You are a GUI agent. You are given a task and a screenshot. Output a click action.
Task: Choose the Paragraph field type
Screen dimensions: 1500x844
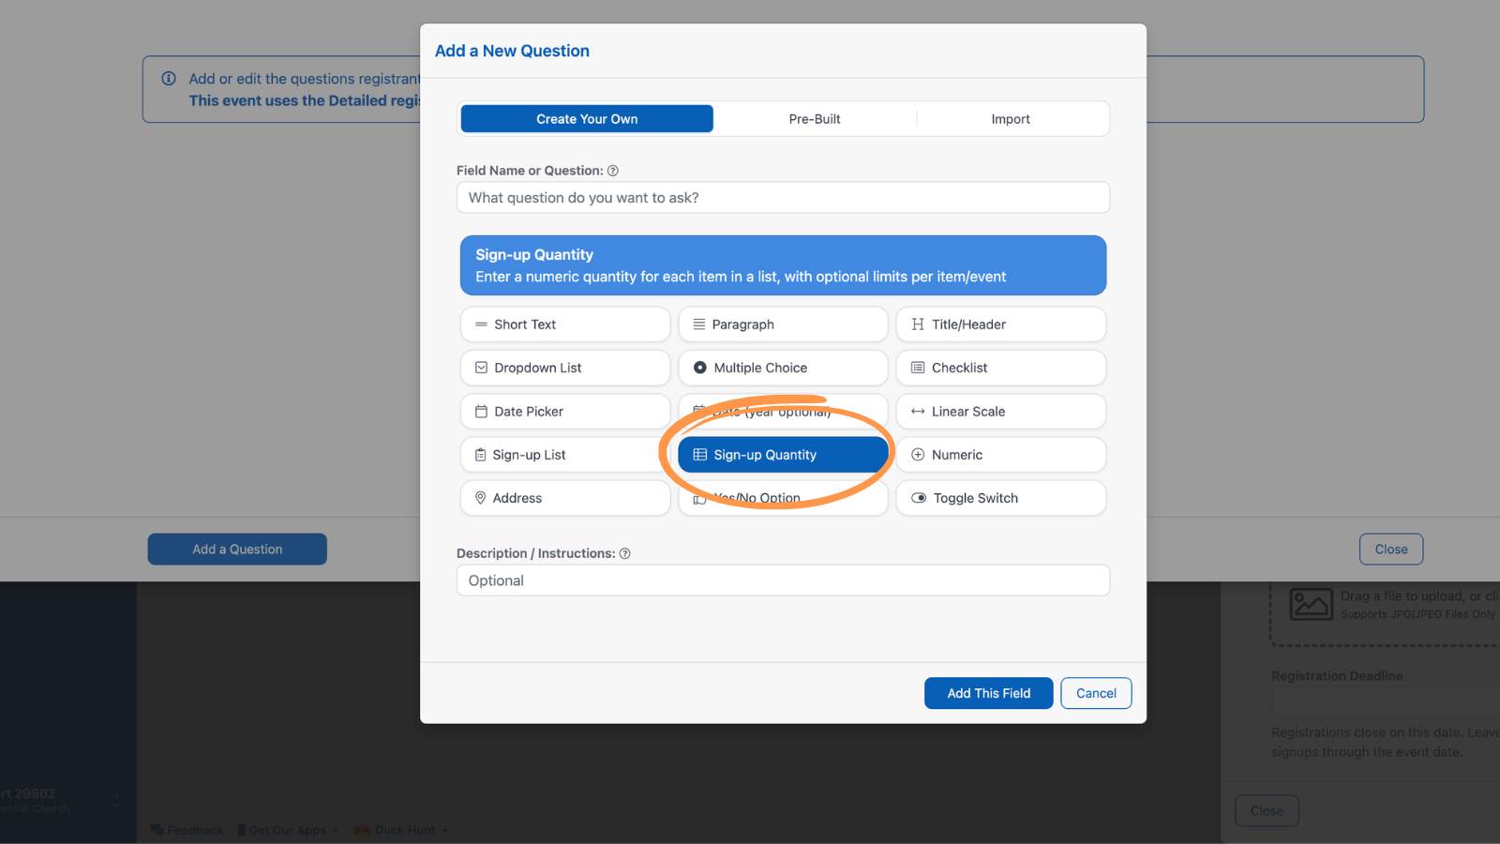[783, 324]
